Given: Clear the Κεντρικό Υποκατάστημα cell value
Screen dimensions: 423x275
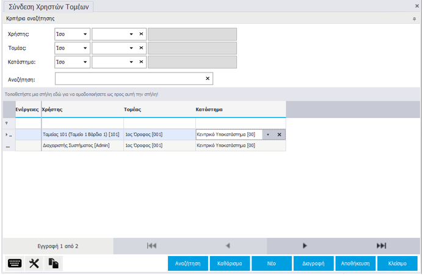Looking at the screenshot, I should 279,135.
